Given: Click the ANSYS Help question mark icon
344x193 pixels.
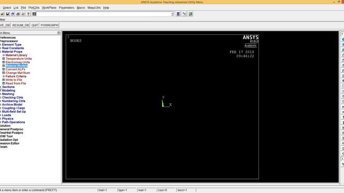Looking at the screenshot, I should pyautogui.click(x=28, y=14).
